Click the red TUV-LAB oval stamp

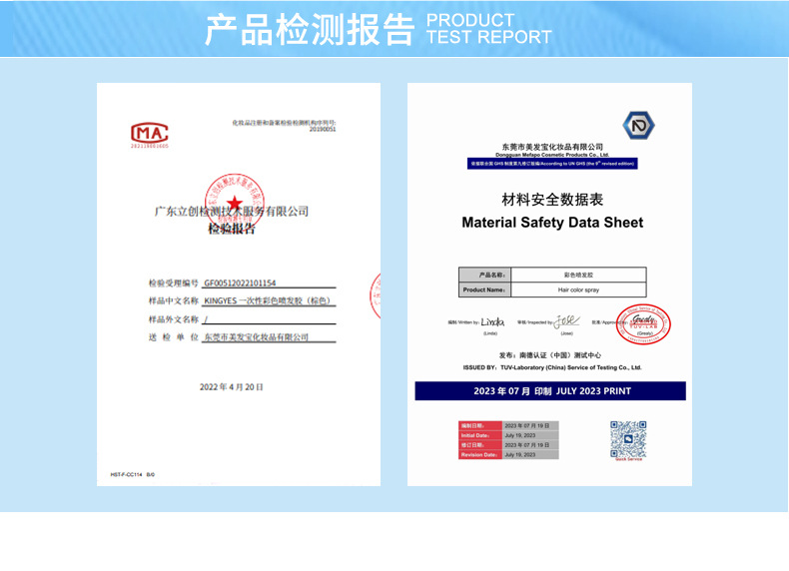click(x=643, y=324)
